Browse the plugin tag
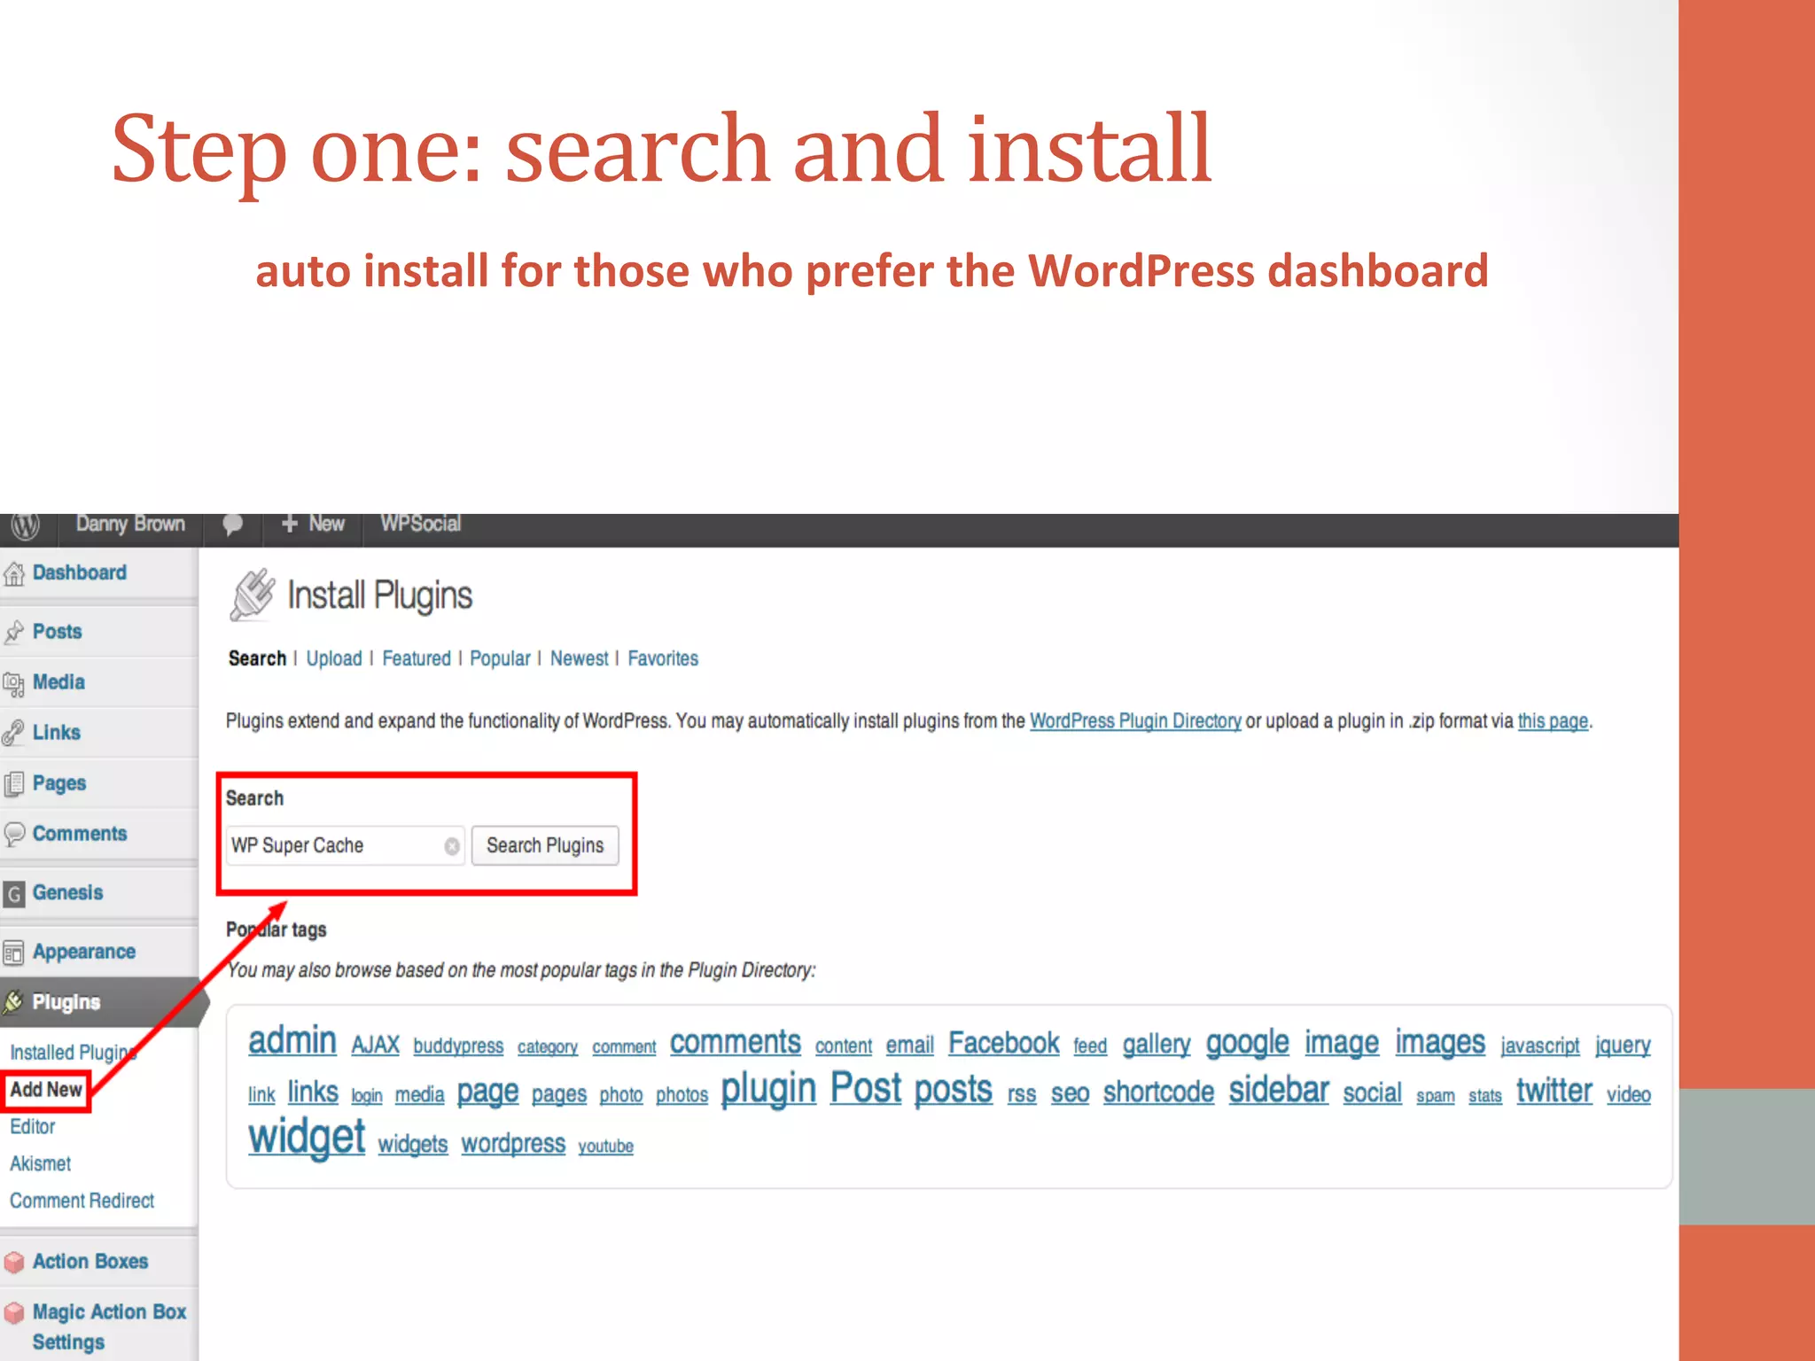 click(768, 1089)
